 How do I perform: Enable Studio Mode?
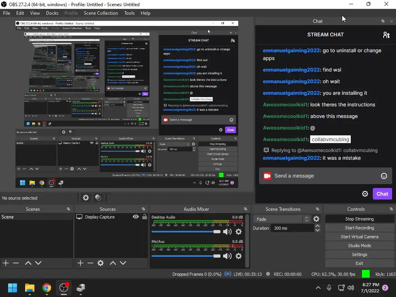(x=359, y=246)
